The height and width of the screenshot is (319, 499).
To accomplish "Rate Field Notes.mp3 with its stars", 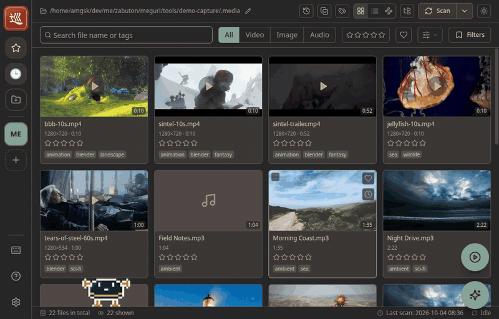I will pyautogui.click(x=178, y=257).
